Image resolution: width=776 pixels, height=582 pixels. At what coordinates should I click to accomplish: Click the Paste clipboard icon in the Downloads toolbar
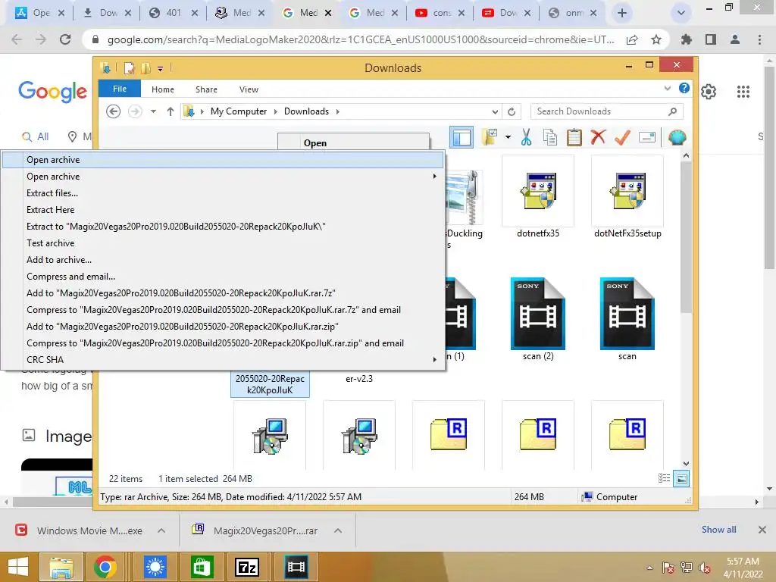[574, 137]
